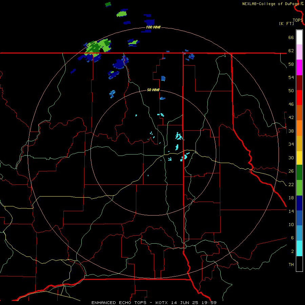Click the 'TOPS' legend heading

click(x=298, y=20)
